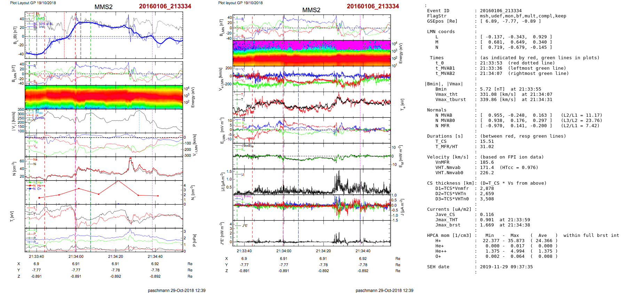Click the MMS2 title above the right plot
This screenshot has height=293, width=628.
tap(311, 10)
